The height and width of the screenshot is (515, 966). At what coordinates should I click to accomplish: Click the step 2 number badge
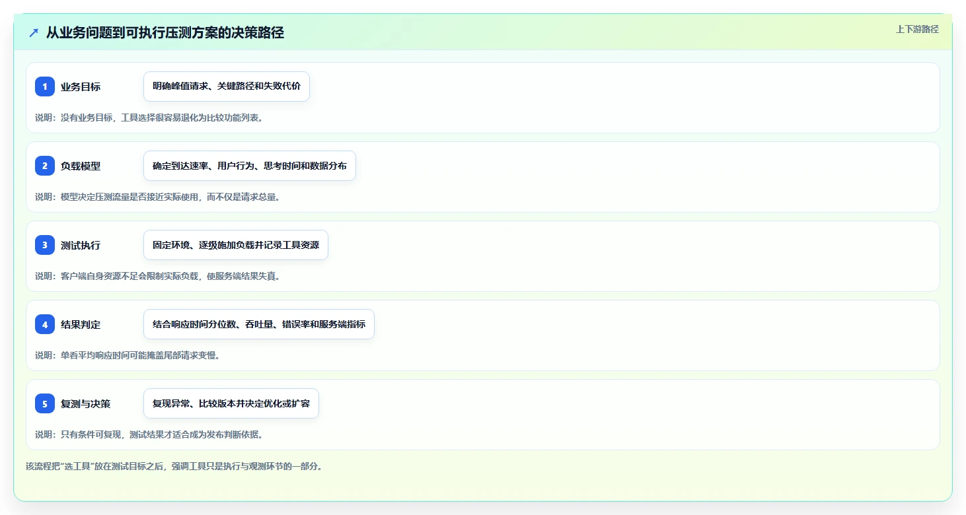point(45,166)
